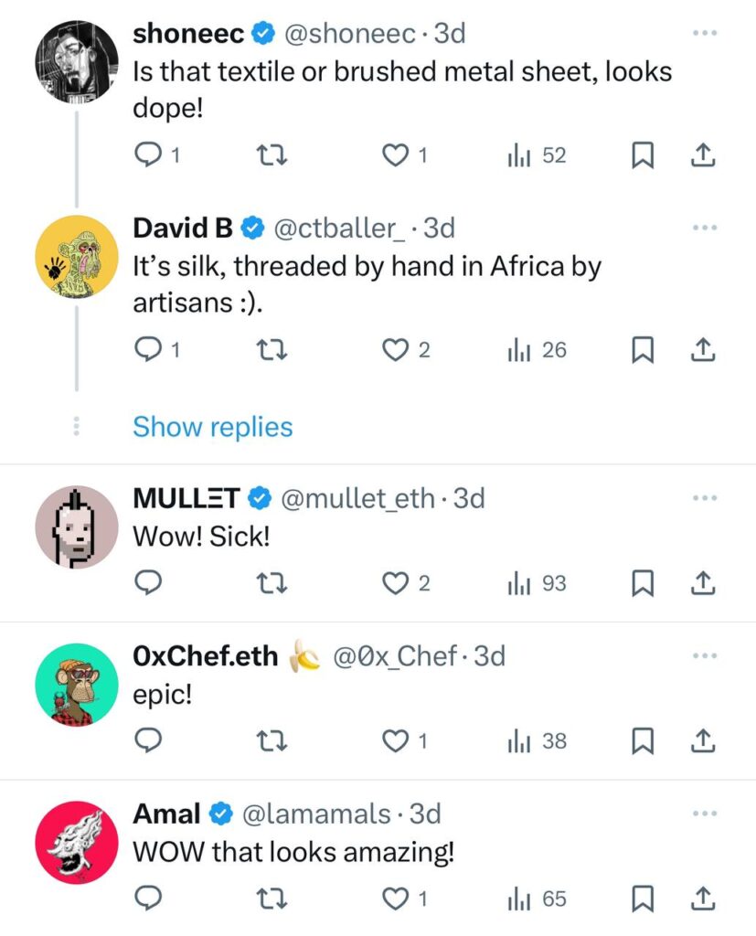
Task: Share David B's tweet
Action: coord(701,350)
